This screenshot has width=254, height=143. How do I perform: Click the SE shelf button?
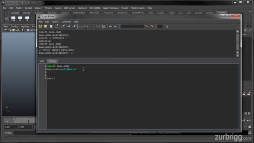(x=20, y=19)
